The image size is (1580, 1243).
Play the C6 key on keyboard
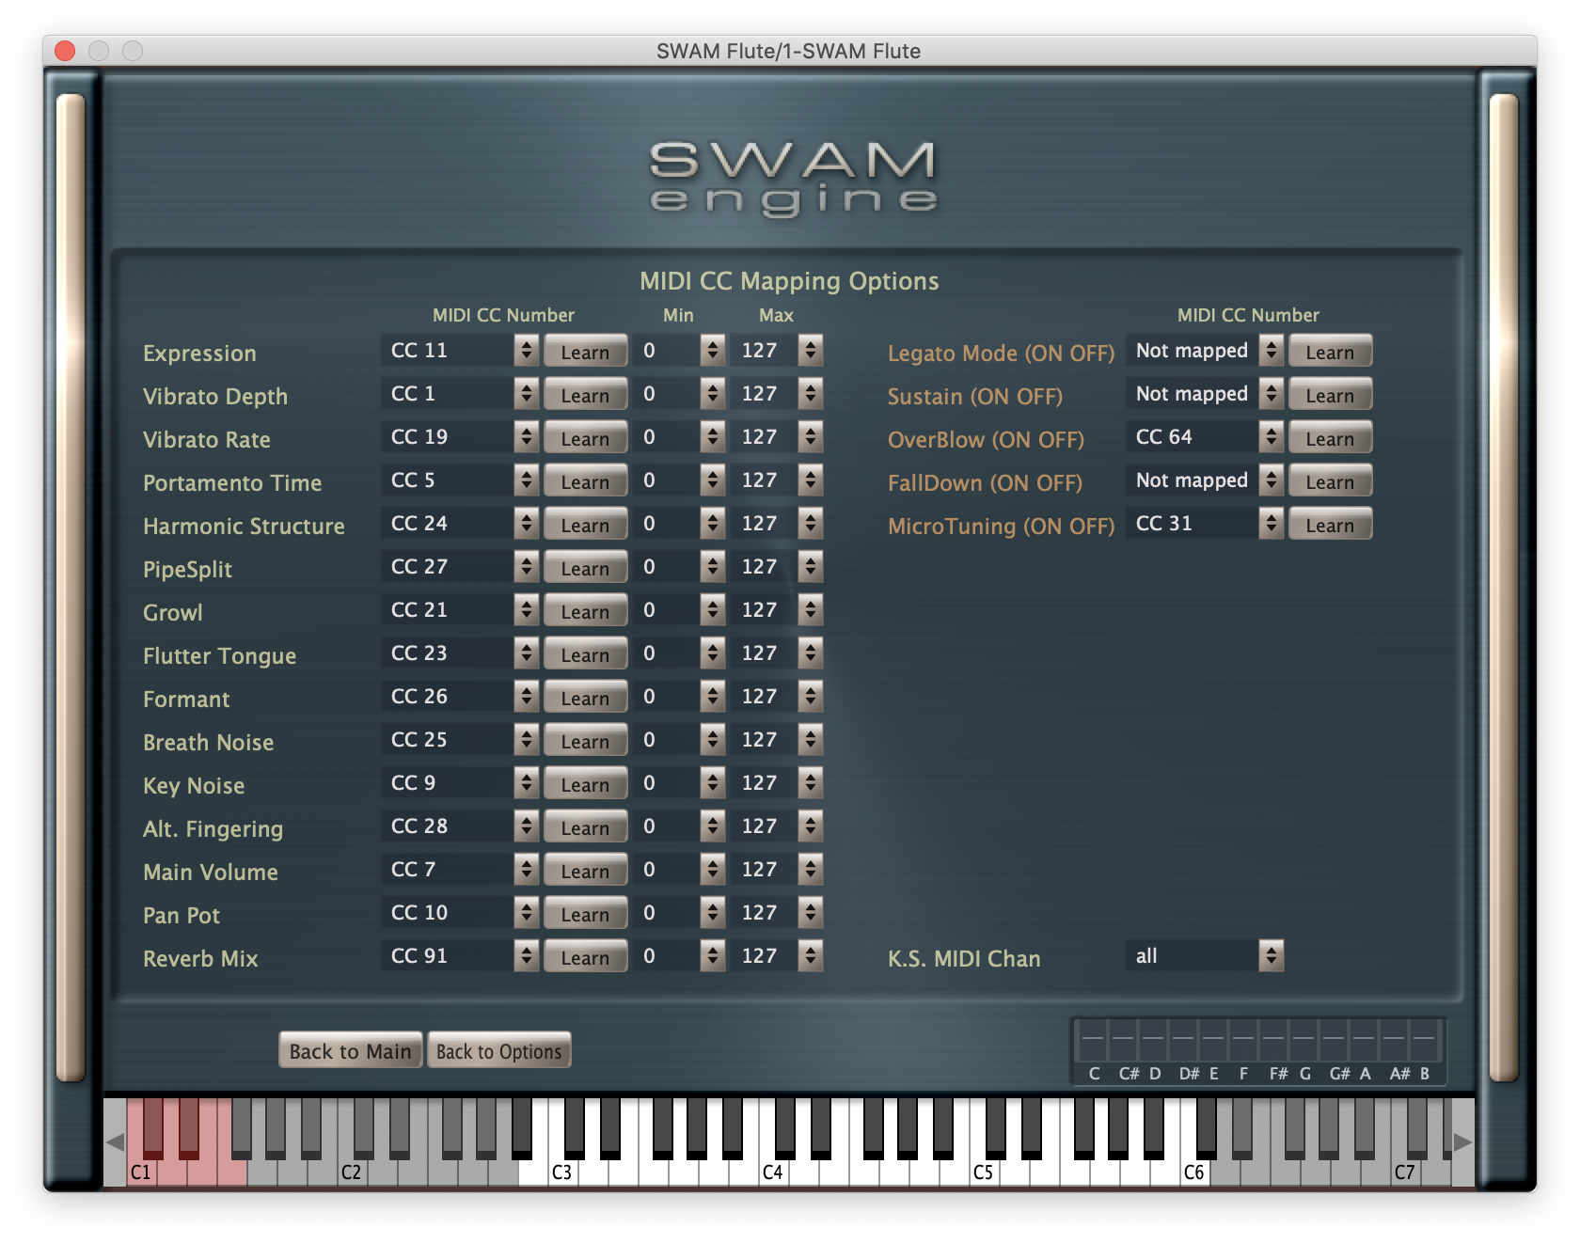1194,1171
